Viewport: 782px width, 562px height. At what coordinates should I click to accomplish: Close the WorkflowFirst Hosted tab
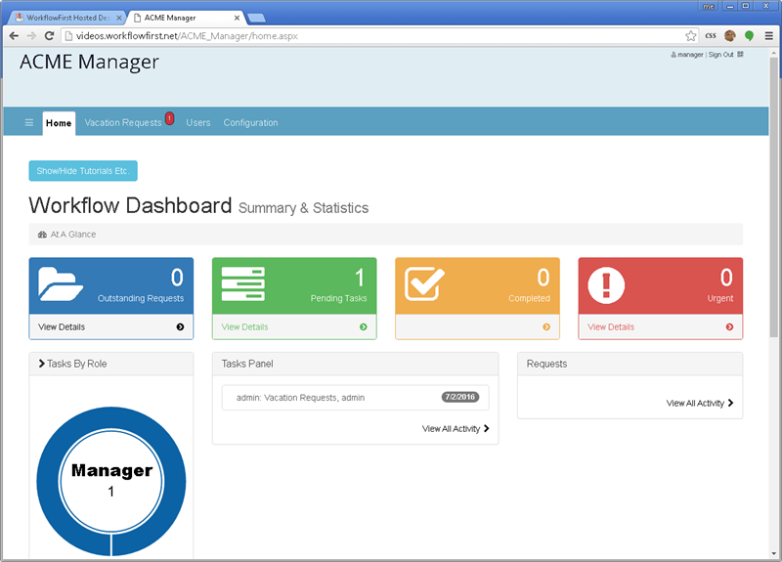pos(118,18)
